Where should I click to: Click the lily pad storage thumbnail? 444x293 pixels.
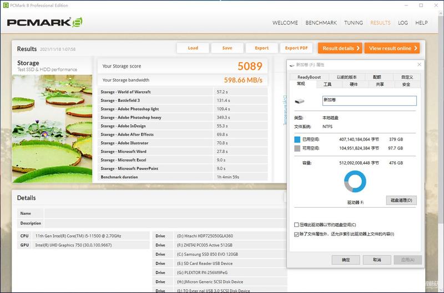(52, 128)
